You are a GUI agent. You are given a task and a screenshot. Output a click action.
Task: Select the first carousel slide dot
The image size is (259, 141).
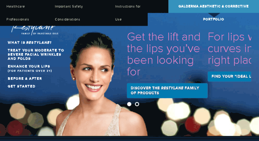click(x=129, y=104)
